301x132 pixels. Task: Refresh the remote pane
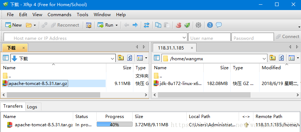click(282, 58)
